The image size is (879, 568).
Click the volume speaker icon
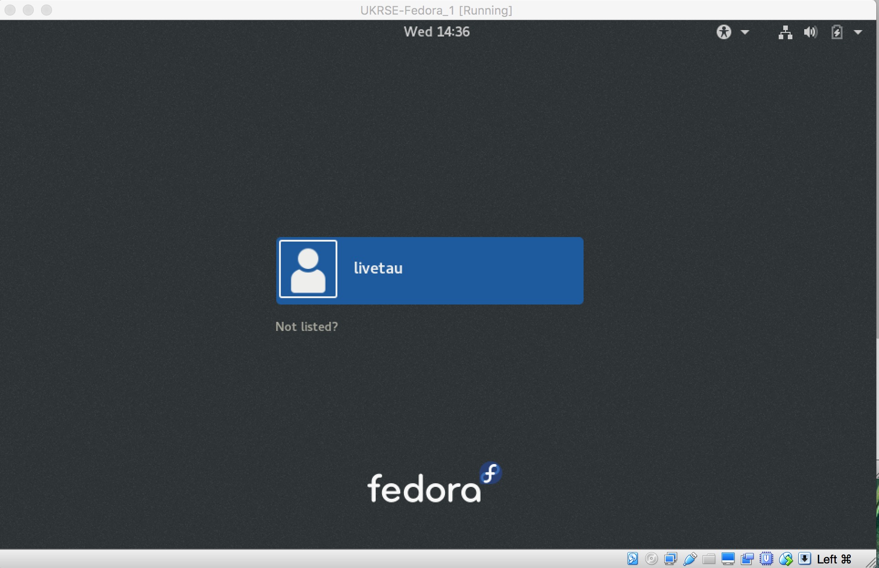point(810,32)
